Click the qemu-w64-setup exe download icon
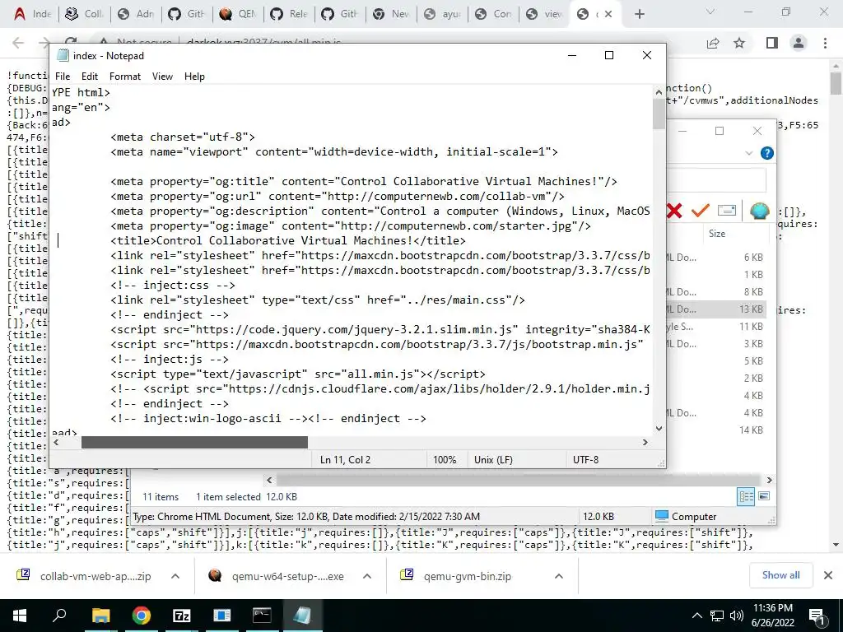 tap(215, 575)
